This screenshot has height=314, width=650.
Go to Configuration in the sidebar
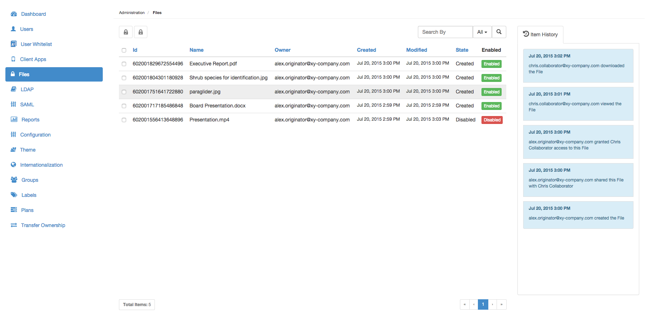coord(35,135)
